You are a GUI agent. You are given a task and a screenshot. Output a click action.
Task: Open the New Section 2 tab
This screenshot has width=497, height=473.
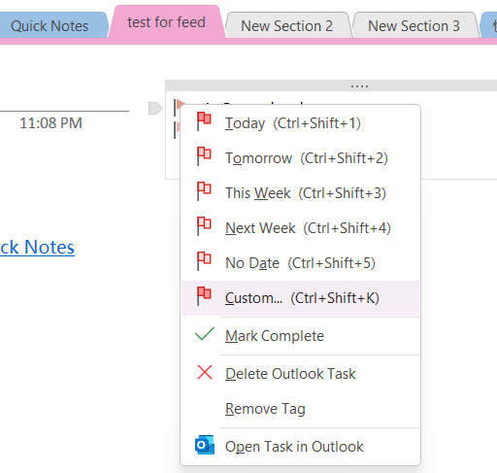tap(287, 26)
